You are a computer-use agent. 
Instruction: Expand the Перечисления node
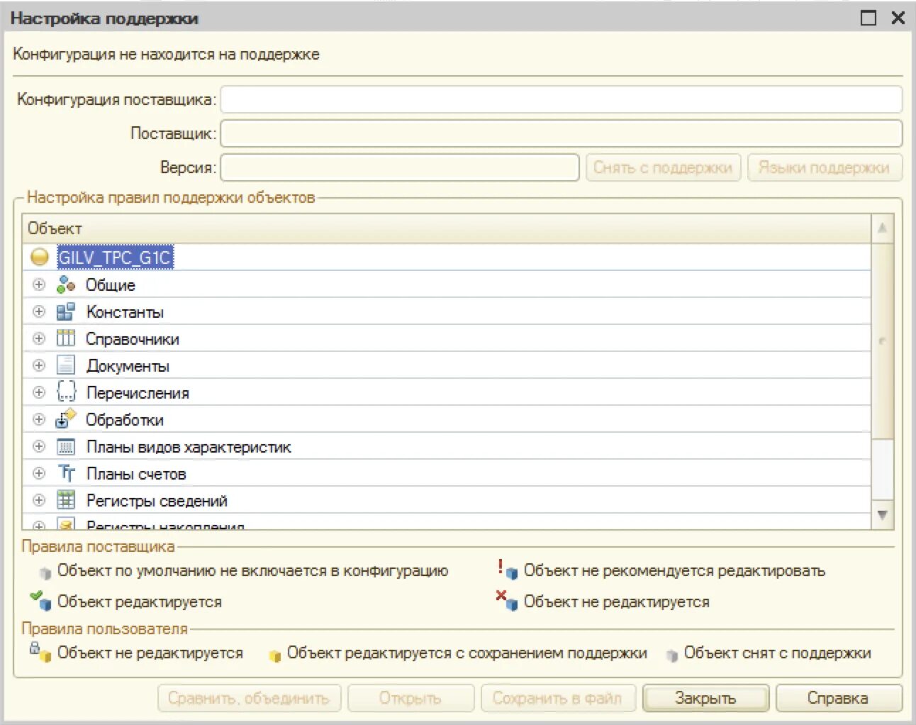click(x=39, y=392)
